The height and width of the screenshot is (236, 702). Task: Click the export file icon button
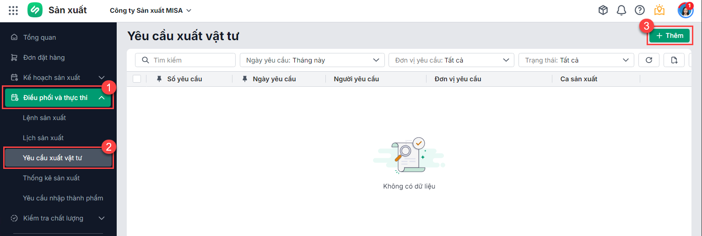pyautogui.click(x=674, y=60)
